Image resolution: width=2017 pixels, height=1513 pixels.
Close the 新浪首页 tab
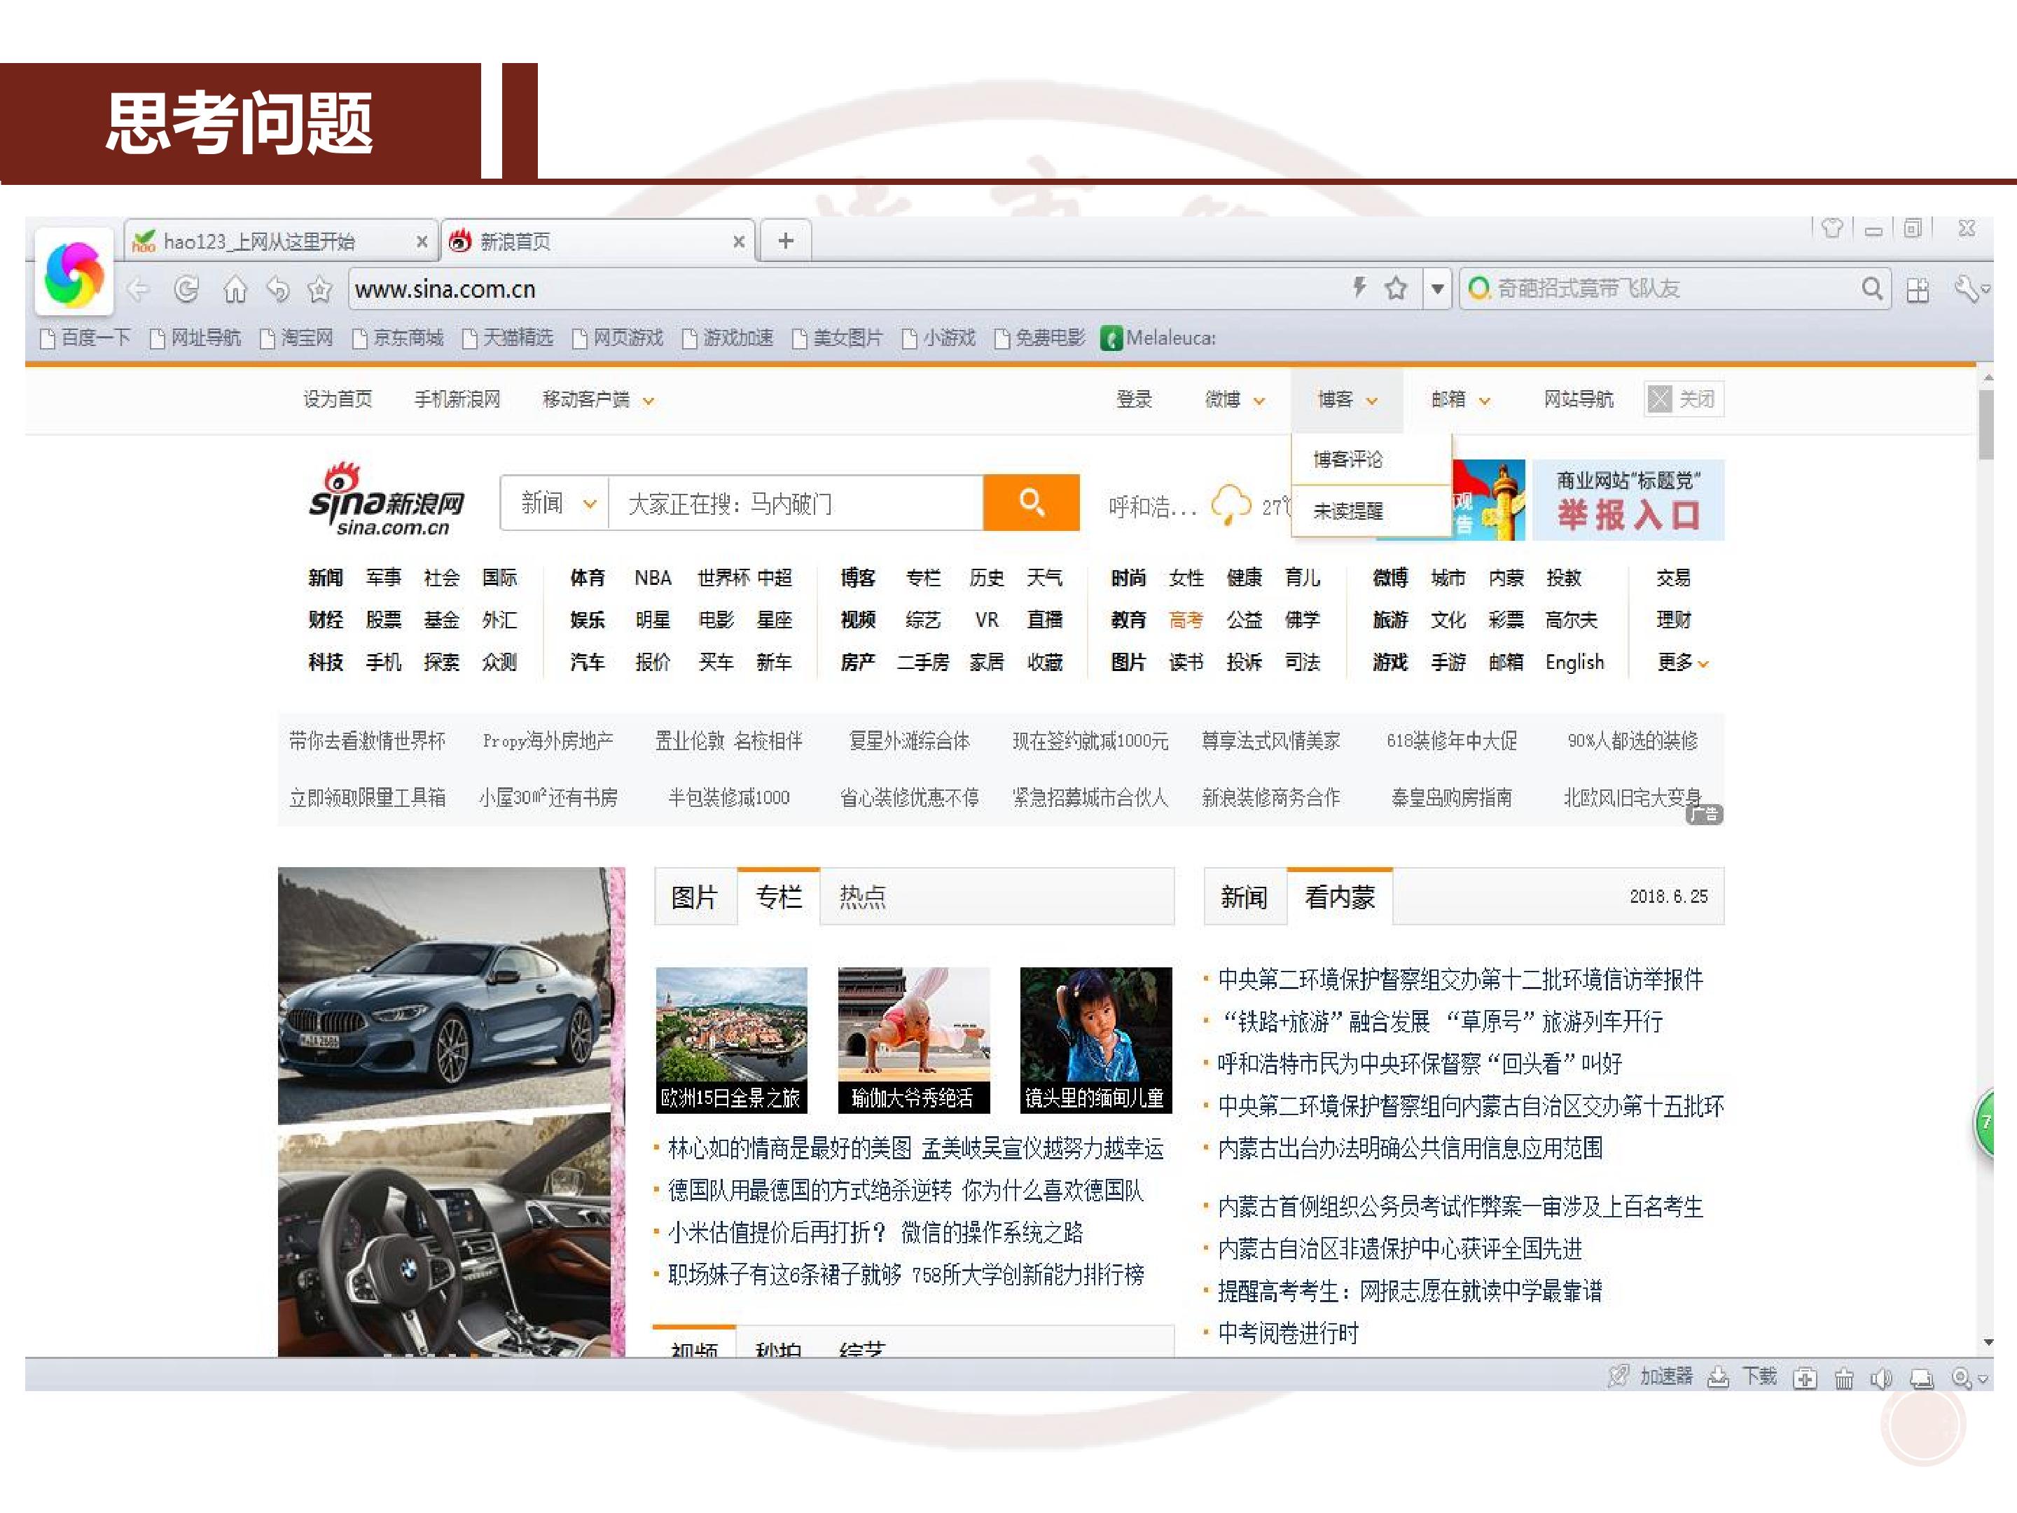point(739,242)
